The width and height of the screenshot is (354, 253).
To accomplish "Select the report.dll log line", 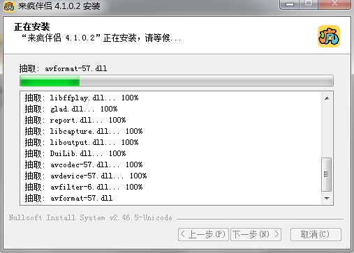I will [x=75, y=120].
